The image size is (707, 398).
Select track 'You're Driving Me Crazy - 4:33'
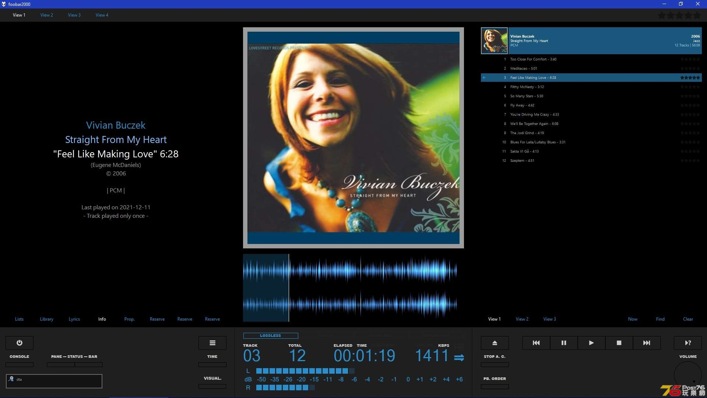(591, 115)
